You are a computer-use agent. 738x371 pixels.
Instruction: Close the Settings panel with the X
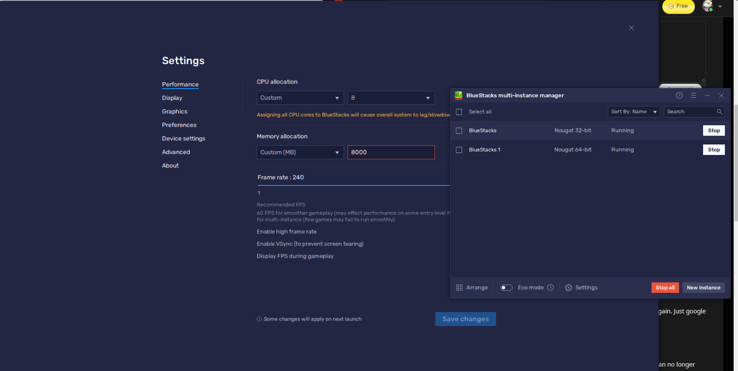pyautogui.click(x=631, y=28)
